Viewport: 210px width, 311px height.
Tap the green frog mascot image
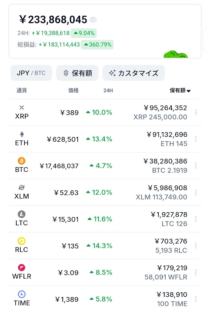pos(176,55)
